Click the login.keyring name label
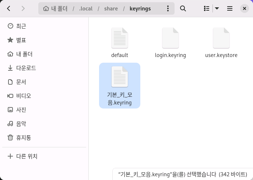The height and width of the screenshot is (180, 253). (171, 55)
